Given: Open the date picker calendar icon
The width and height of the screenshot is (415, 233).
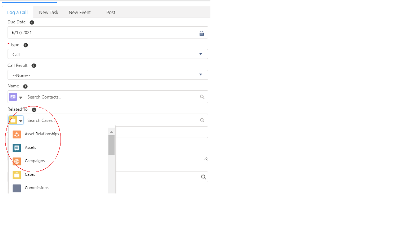Looking at the screenshot, I should pos(202,32).
